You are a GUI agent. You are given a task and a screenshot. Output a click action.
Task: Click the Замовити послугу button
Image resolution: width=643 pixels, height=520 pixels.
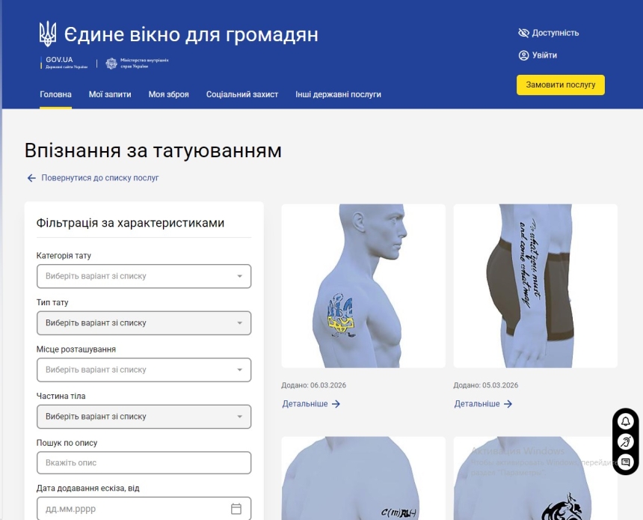tap(561, 85)
